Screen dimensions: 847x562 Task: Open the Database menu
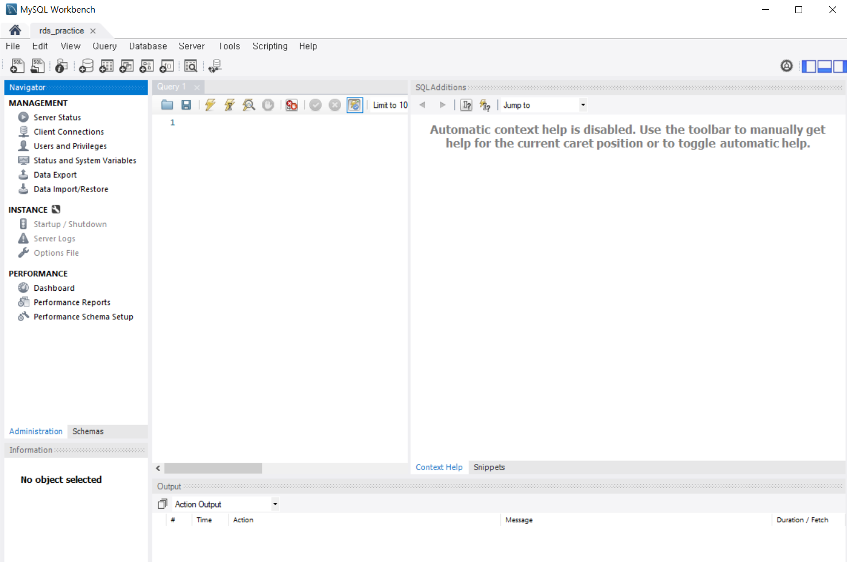click(148, 46)
